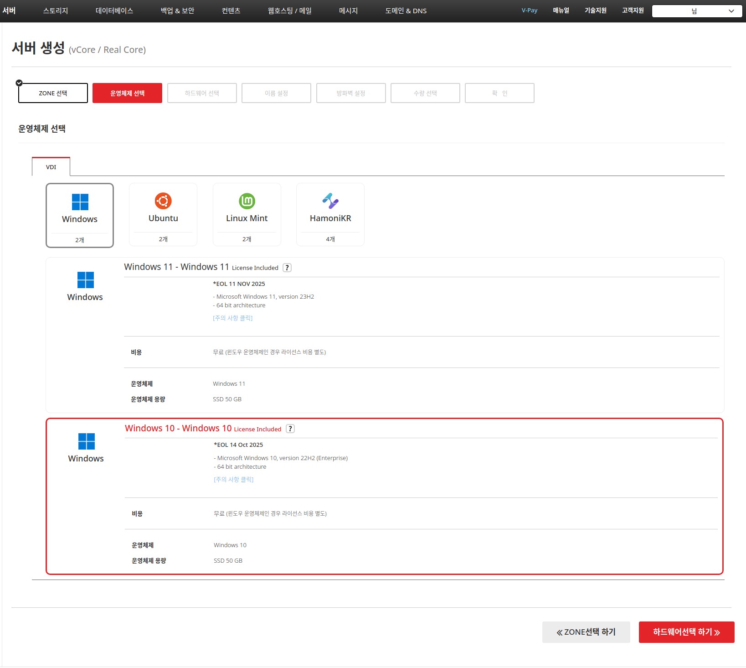746x668 pixels.
Task: Click the 서버 생성 page heading
Action: click(x=38, y=48)
